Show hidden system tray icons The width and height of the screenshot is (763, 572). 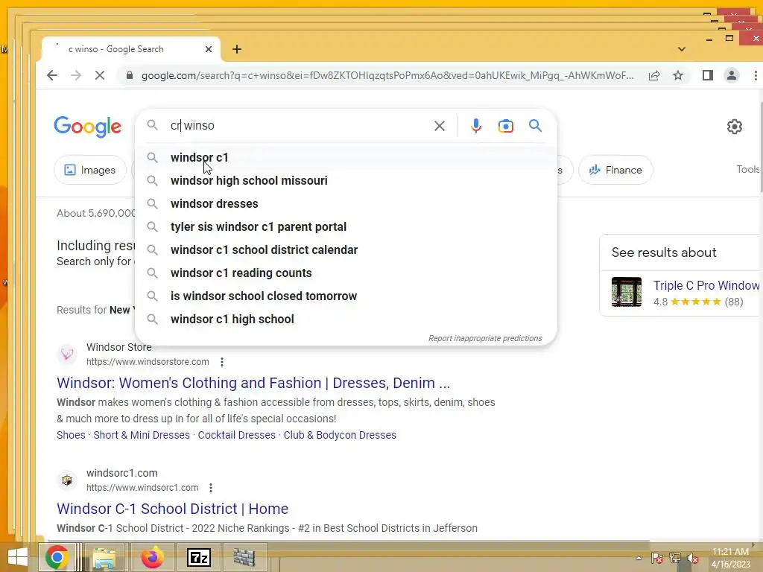click(x=639, y=559)
